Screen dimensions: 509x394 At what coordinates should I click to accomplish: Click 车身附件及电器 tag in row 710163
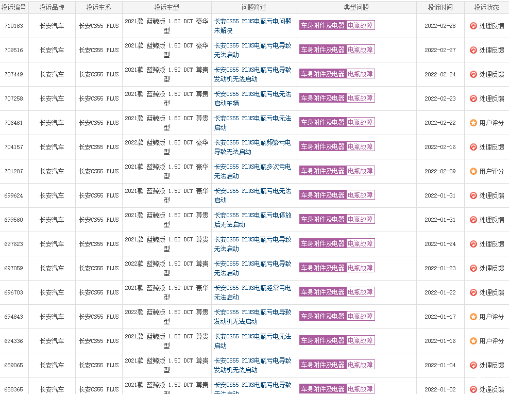(x=323, y=25)
